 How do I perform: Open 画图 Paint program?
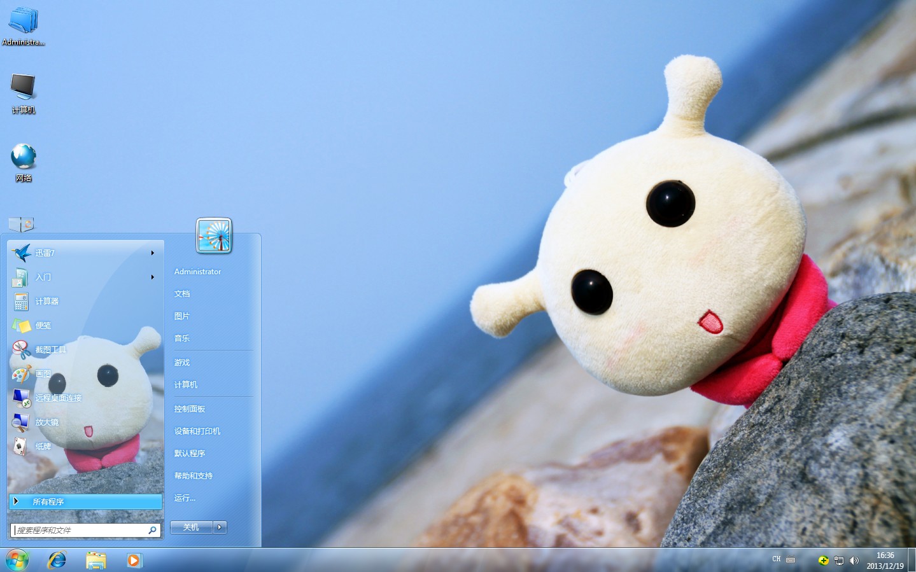tap(85, 374)
